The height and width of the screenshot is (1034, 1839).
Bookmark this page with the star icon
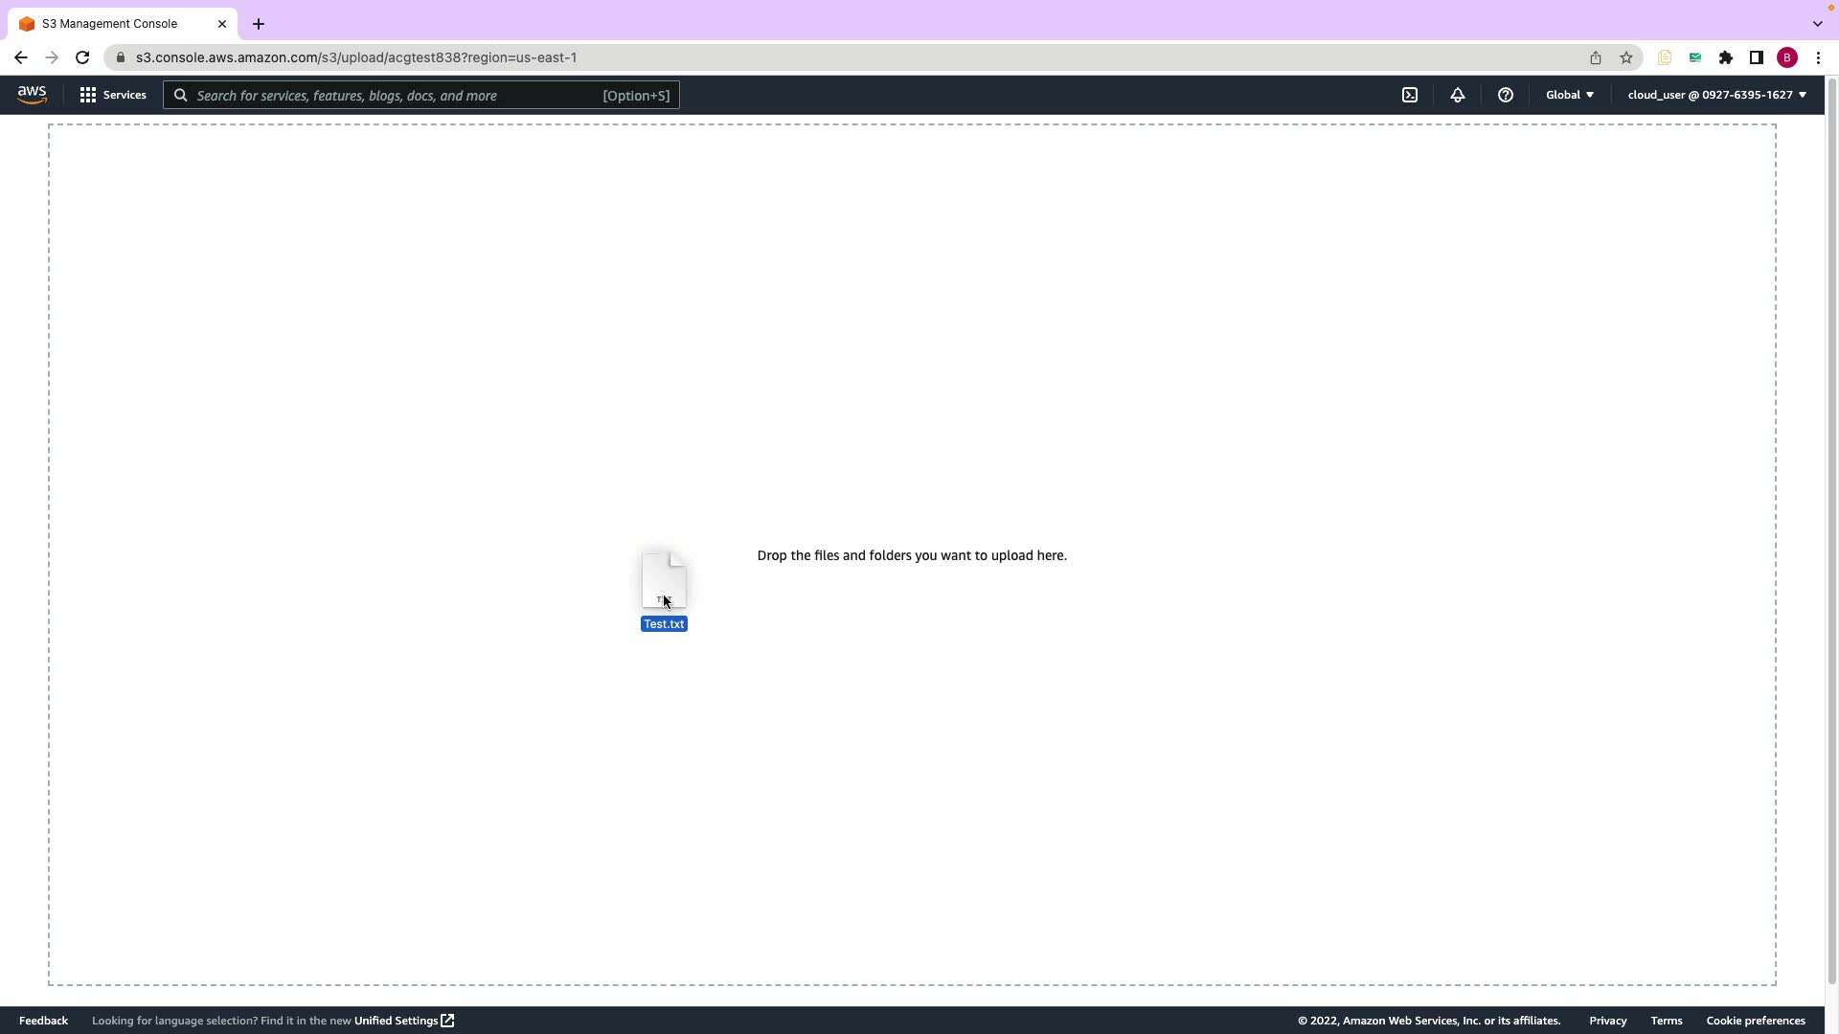click(1625, 57)
